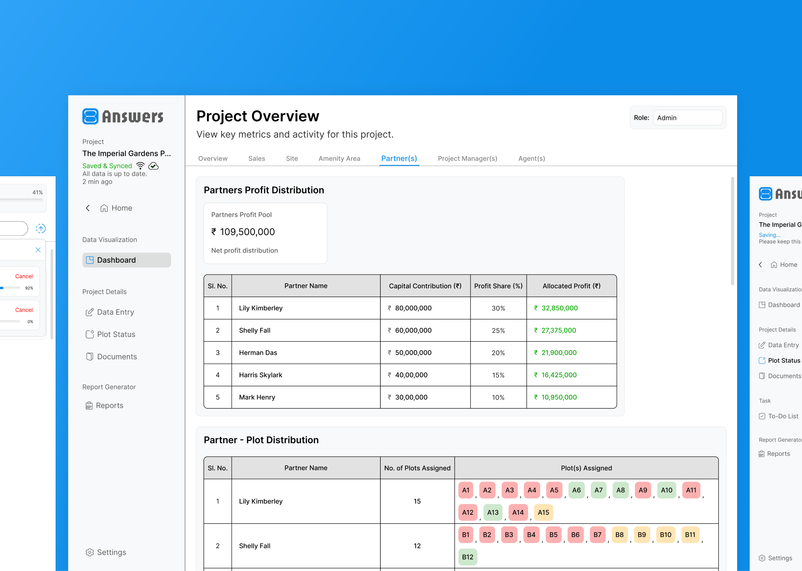Close the panel with X in left window

(38, 250)
